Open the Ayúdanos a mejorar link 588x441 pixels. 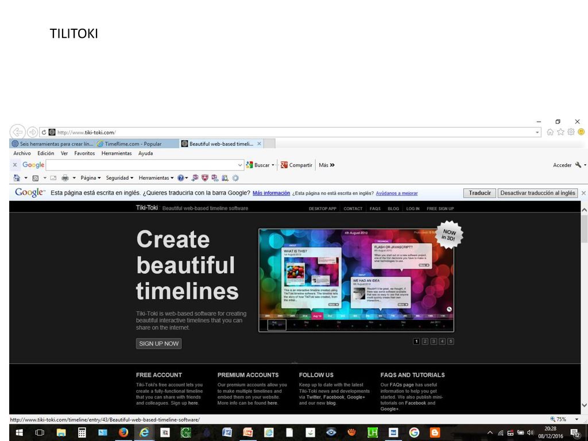(397, 193)
